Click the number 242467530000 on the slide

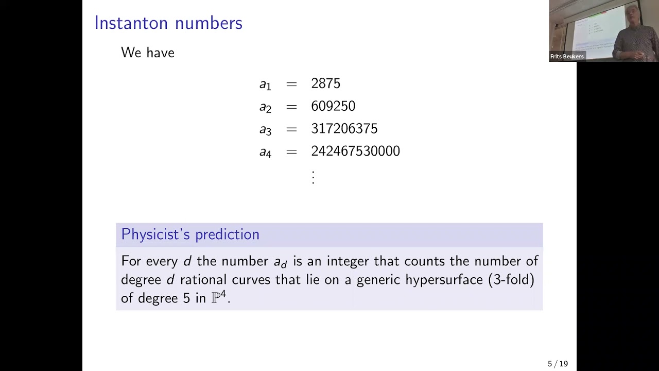tap(355, 151)
